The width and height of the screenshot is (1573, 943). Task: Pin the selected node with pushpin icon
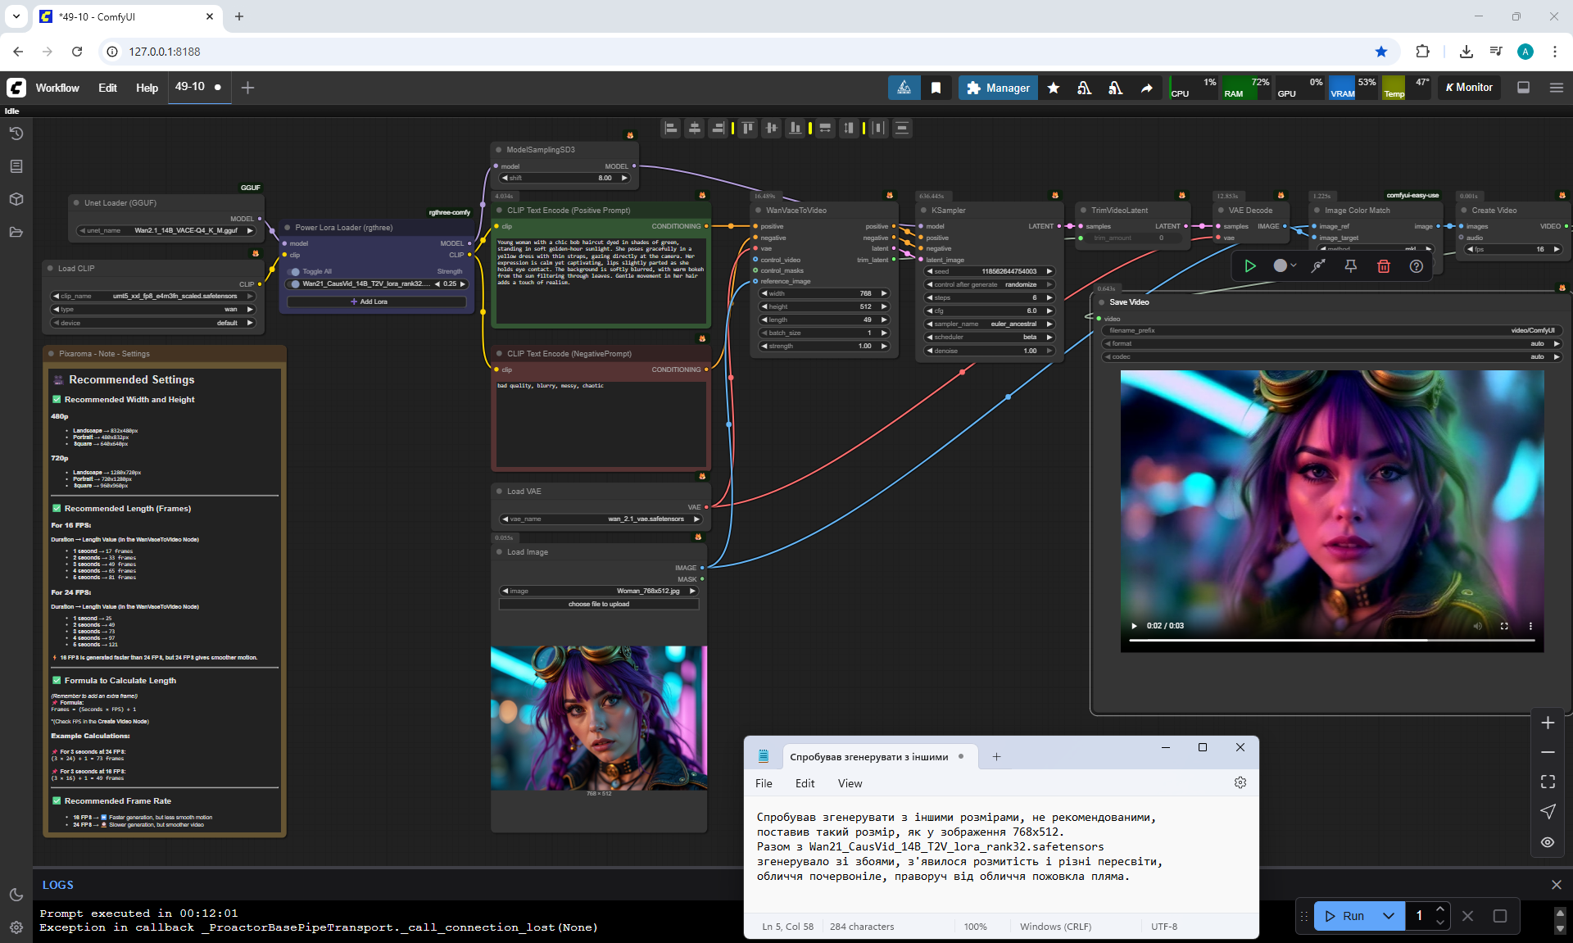click(1351, 266)
